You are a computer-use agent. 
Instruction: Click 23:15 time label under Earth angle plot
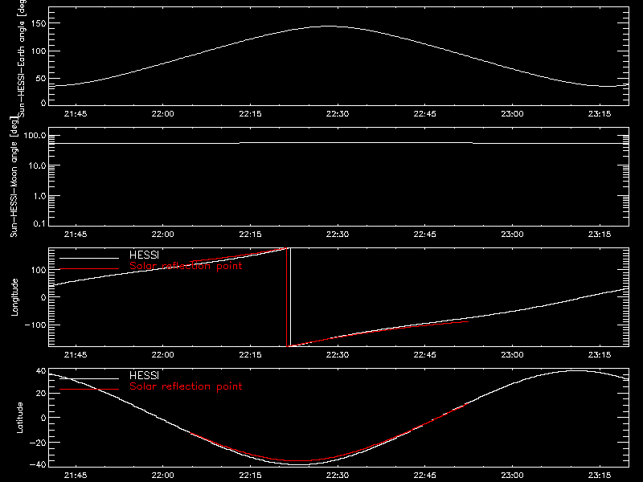[600, 114]
